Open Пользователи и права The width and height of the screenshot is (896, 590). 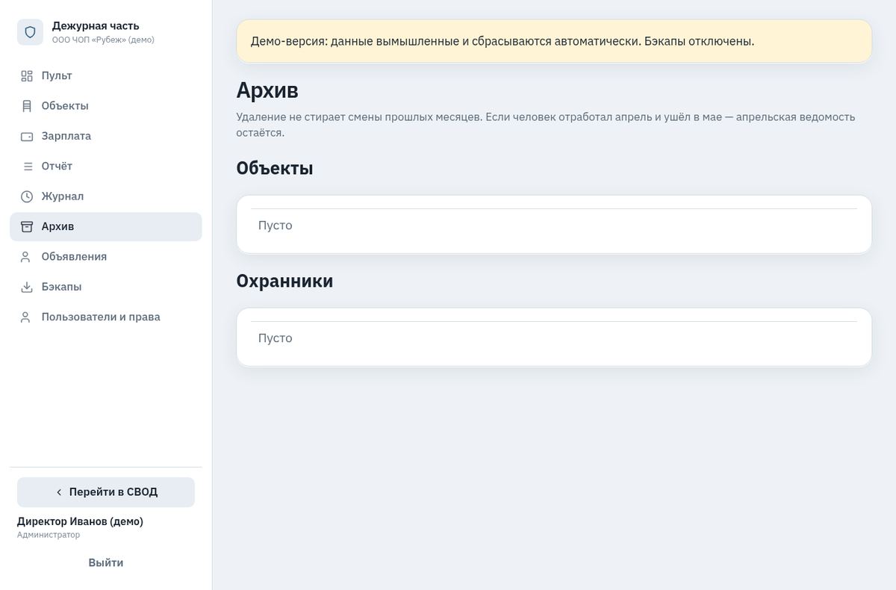(106, 317)
